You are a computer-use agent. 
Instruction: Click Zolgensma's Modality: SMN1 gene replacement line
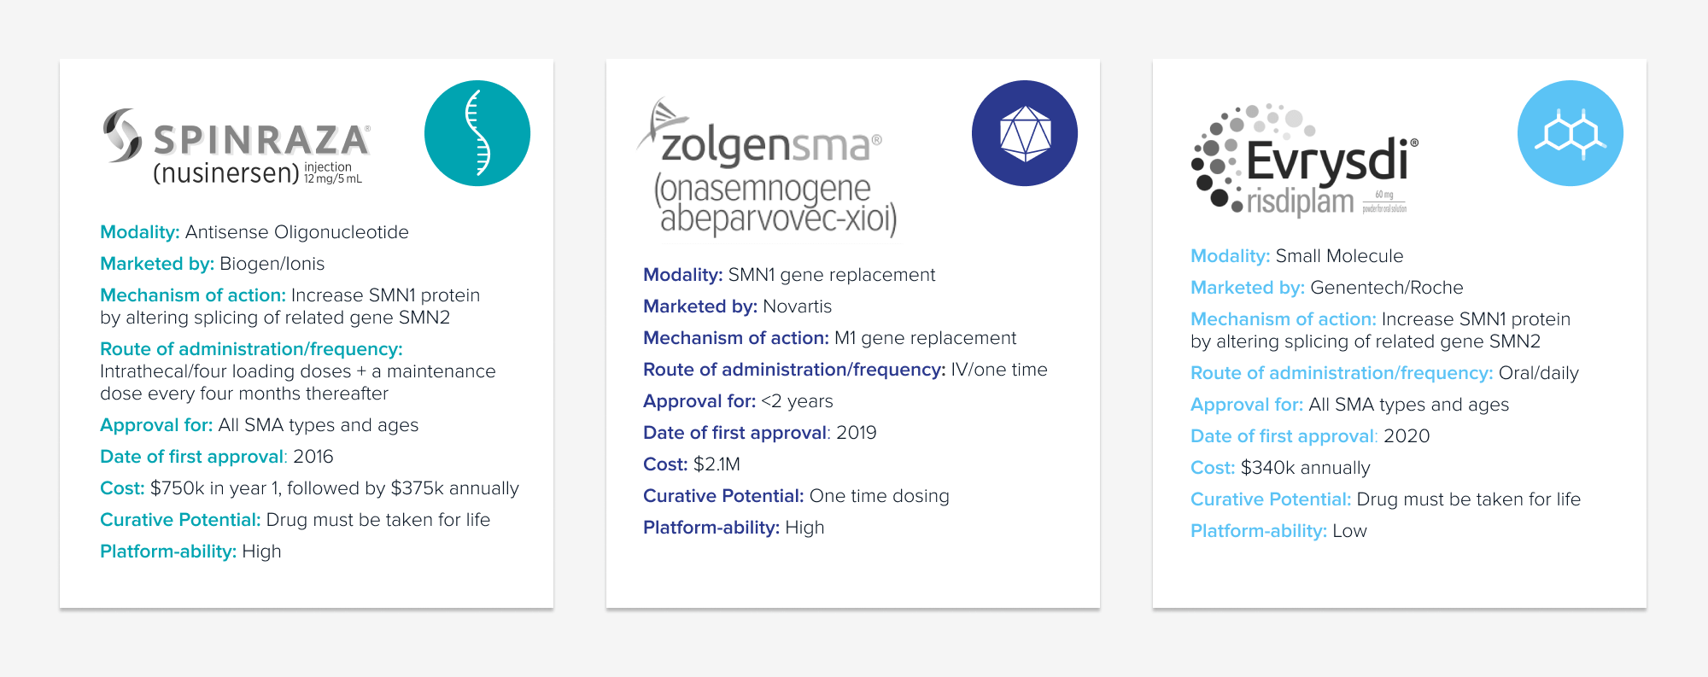coord(788,275)
